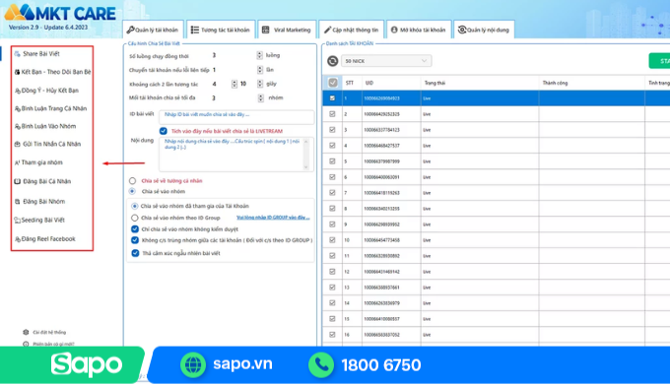Image resolution: width=670 pixels, height=384 pixels.
Task: Open Phiên bản có gì mới info
Action: (x=48, y=344)
